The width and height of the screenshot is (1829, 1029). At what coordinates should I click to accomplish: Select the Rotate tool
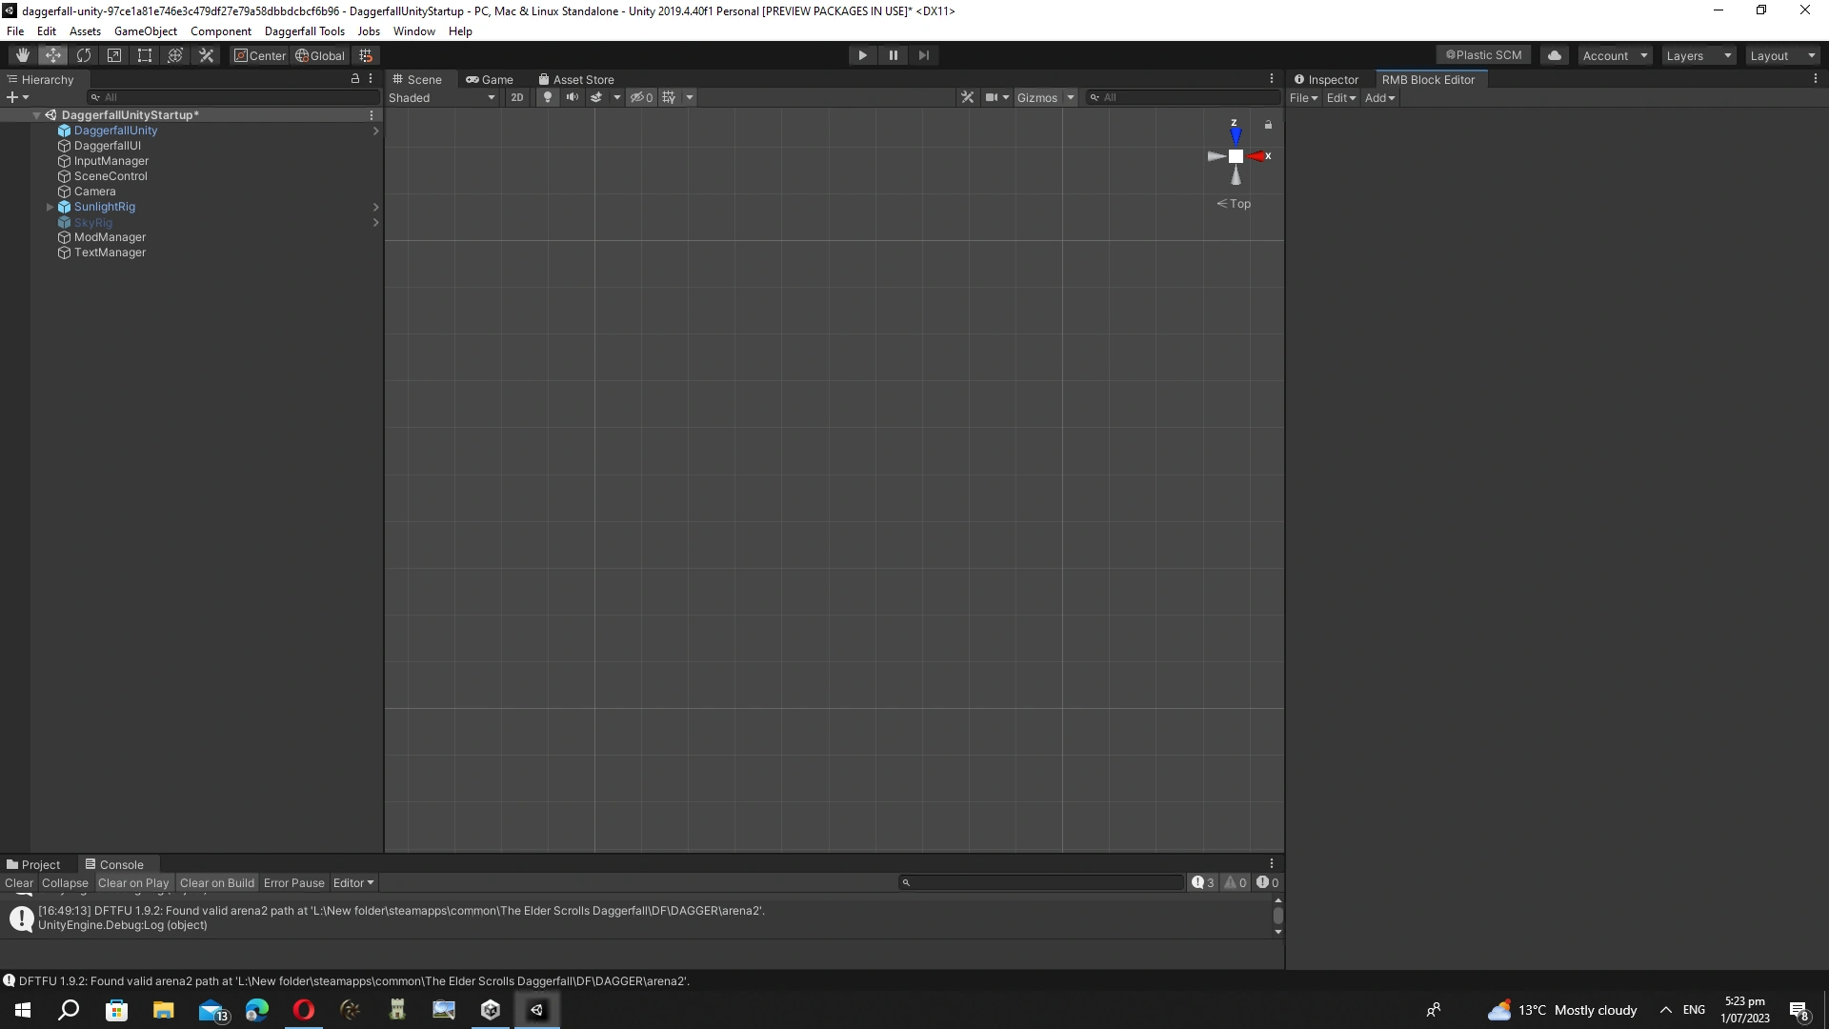coord(84,55)
